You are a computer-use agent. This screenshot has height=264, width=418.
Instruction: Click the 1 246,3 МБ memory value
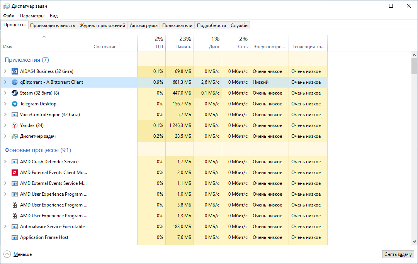[180, 125]
